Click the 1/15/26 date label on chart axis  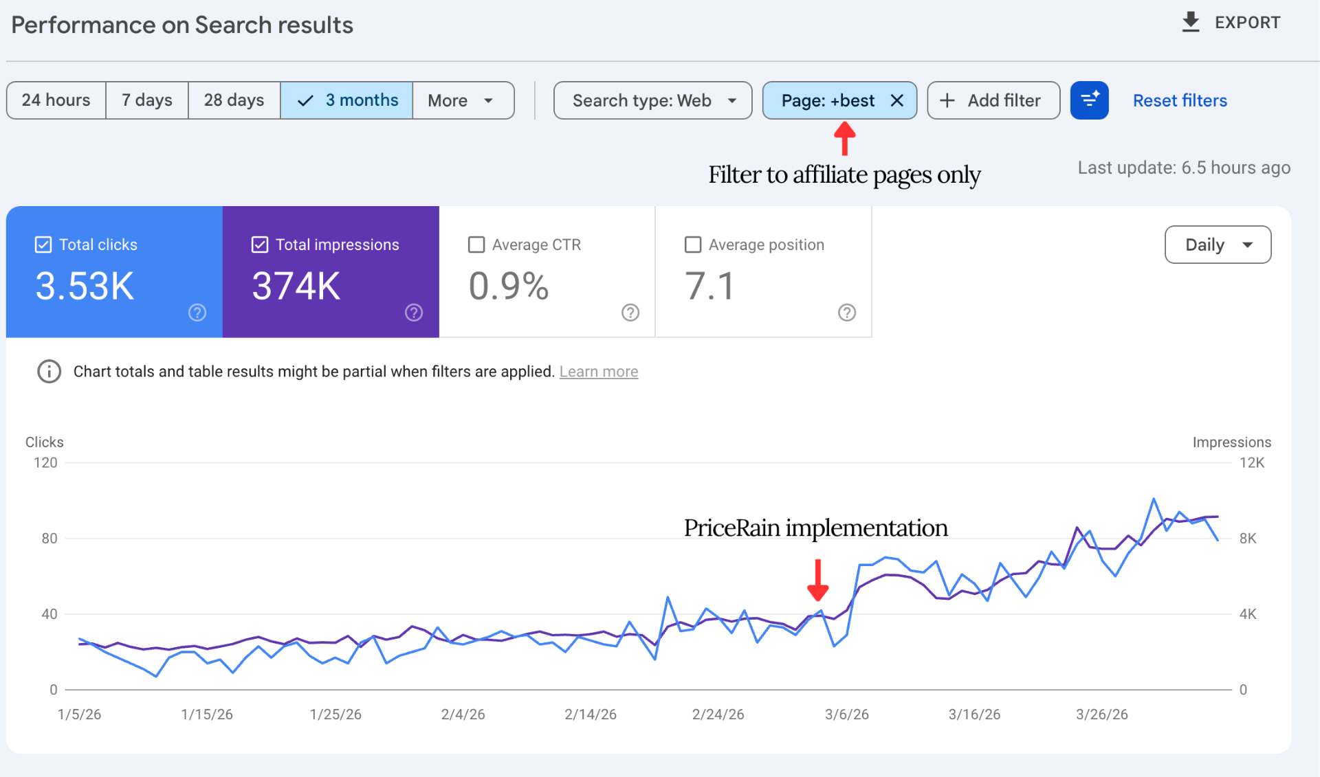[x=206, y=714]
